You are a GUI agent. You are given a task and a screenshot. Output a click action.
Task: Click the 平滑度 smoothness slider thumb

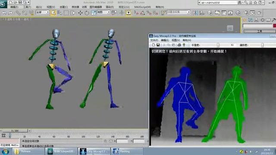[x=218, y=45]
